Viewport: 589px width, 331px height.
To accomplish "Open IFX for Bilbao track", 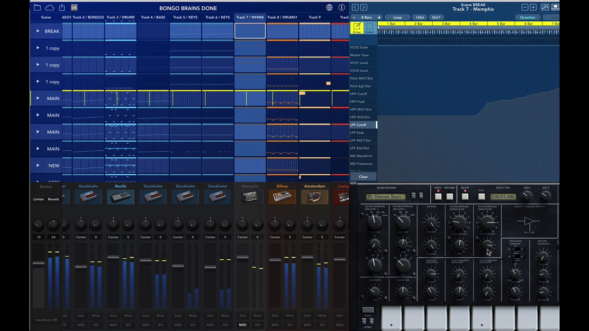I will click(289, 325).
